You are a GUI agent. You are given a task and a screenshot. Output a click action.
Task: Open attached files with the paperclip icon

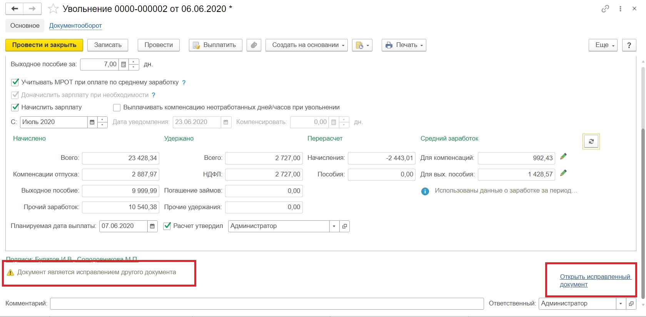(x=254, y=45)
